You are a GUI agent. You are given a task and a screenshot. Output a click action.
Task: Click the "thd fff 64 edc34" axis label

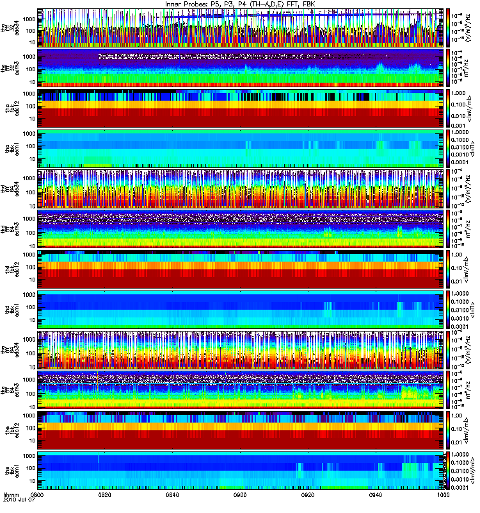click(x=10, y=189)
